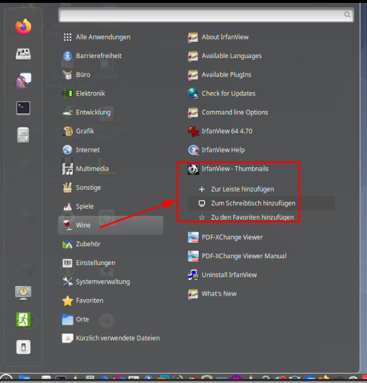Click the panda icon for IrfanView Thumbnails
The image size is (367, 383).
pos(193,168)
